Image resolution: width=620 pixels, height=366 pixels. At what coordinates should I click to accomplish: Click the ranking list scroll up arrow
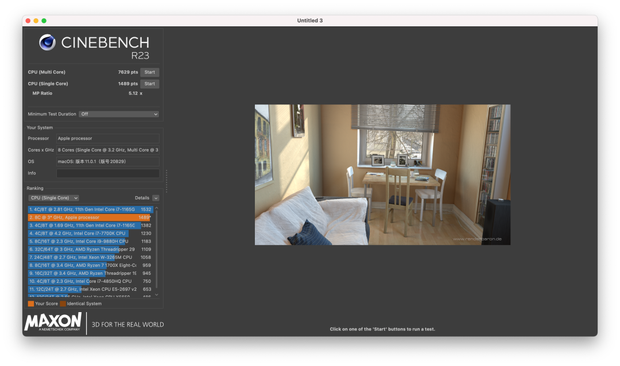(x=156, y=208)
